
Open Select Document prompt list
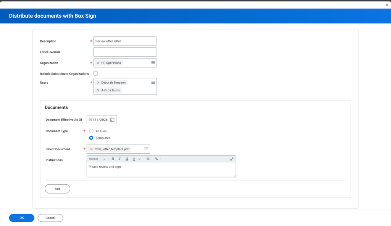click(146, 149)
